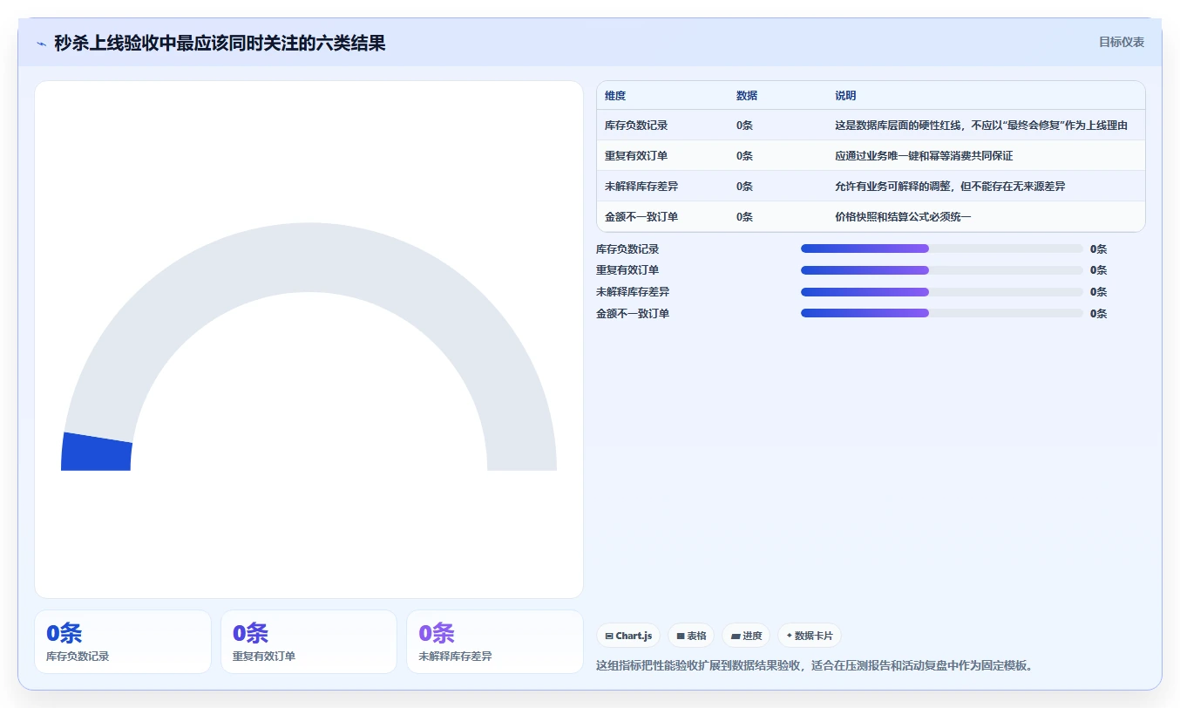Select the 数据卡片 tag chip
The height and width of the screenshot is (708, 1180).
click(810, 636)
